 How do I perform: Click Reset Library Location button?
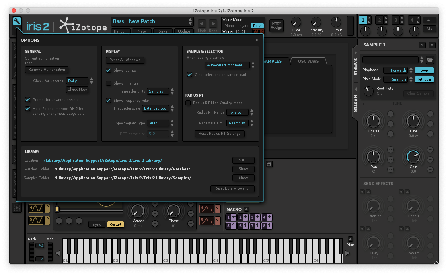coord(232,188)
